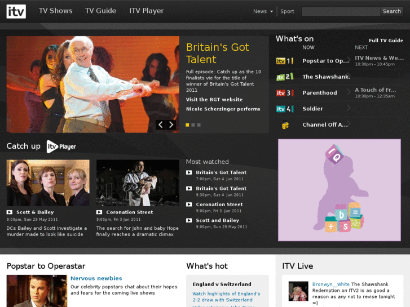Viewport: 410px width, 307px height.
Task: Go to next slide in the carousel
Action: pos(171,125)
